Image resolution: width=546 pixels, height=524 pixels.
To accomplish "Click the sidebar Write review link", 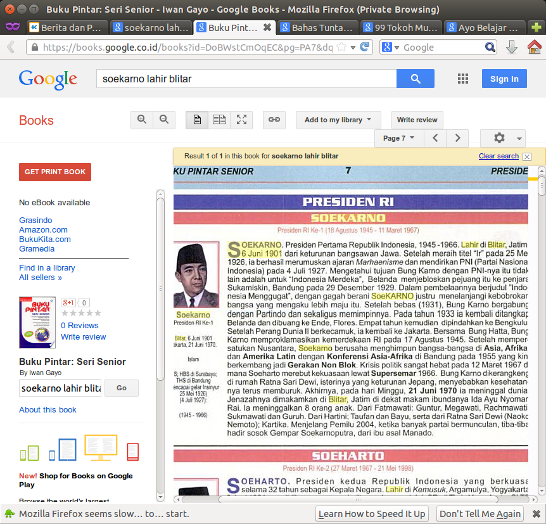I will (83, 337).
